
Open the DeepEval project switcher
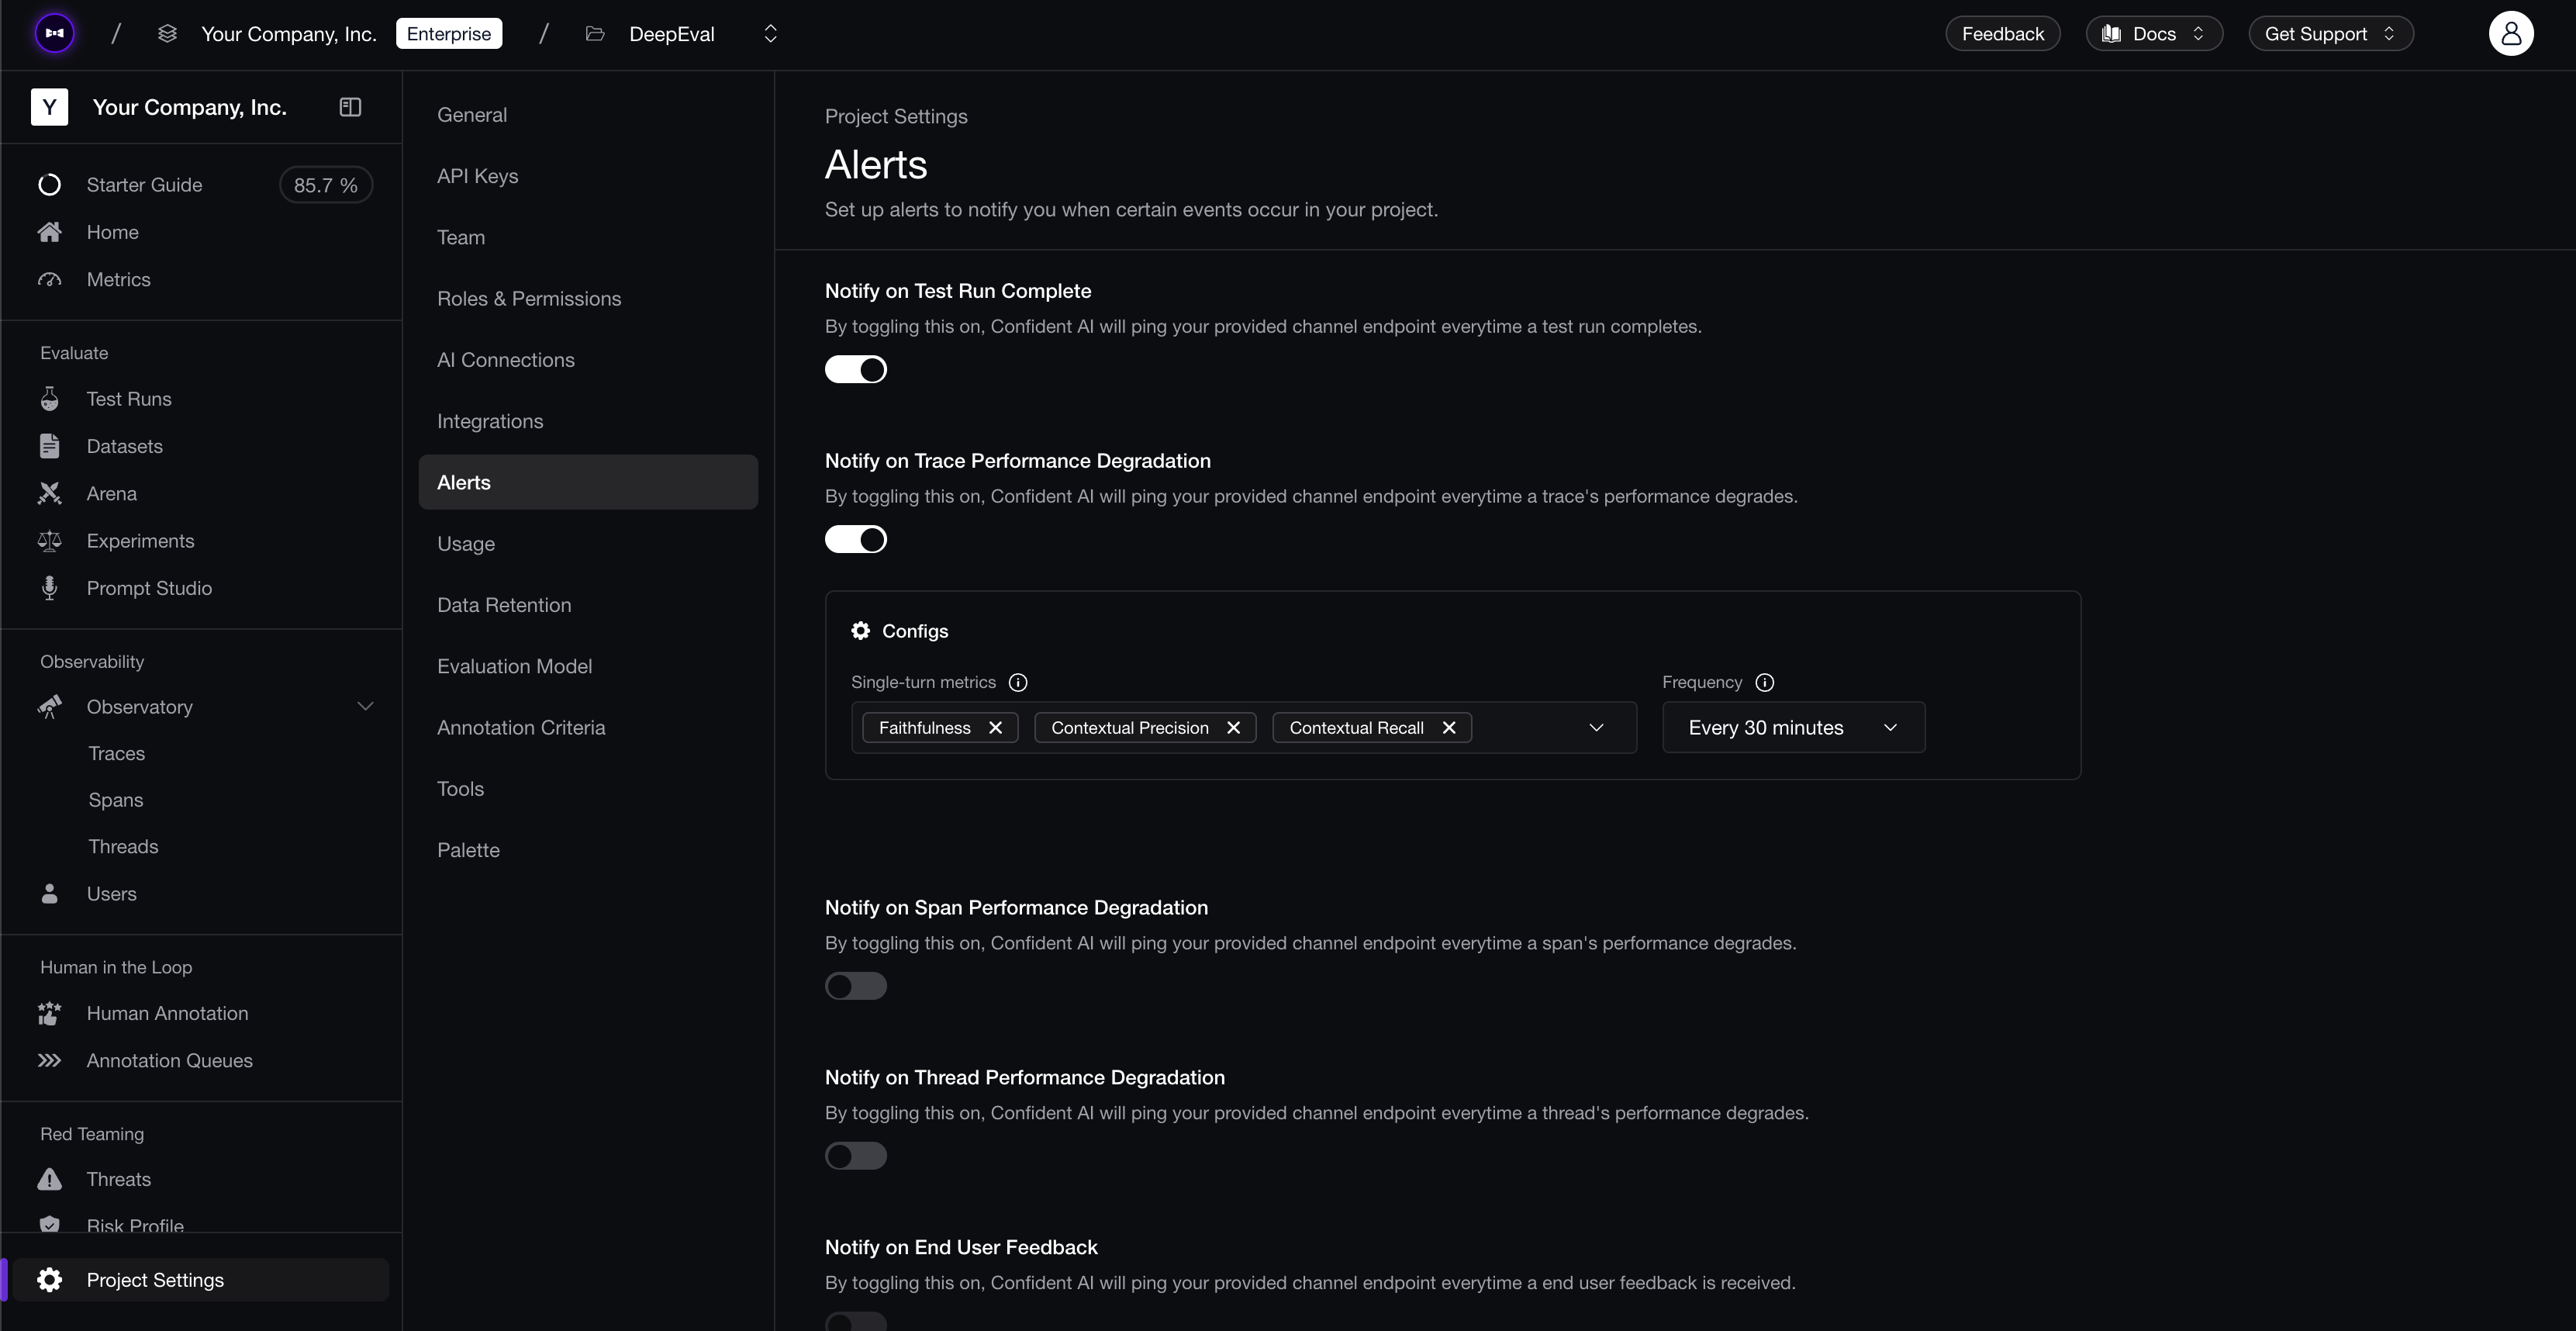coord(770,34)
